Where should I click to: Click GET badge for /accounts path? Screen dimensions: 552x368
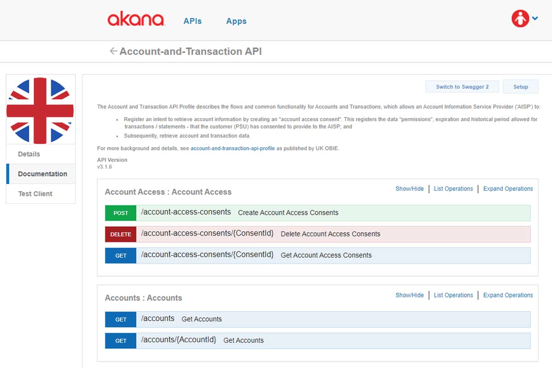point(121,319)
